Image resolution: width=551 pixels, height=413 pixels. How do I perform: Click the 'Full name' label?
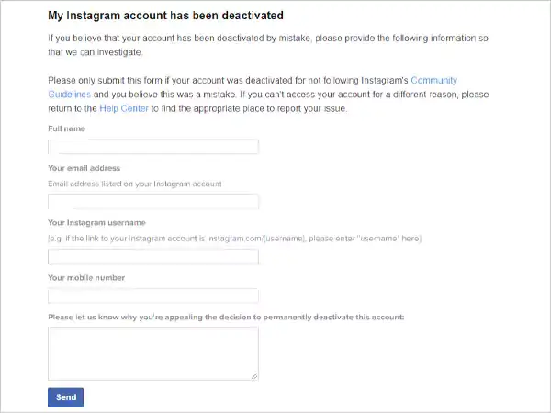click(66, 128)
